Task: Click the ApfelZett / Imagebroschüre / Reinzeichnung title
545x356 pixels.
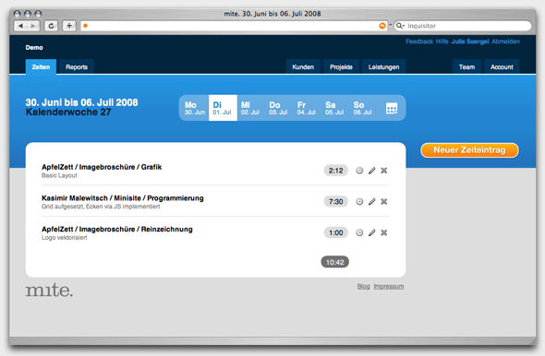Action: 117,230
